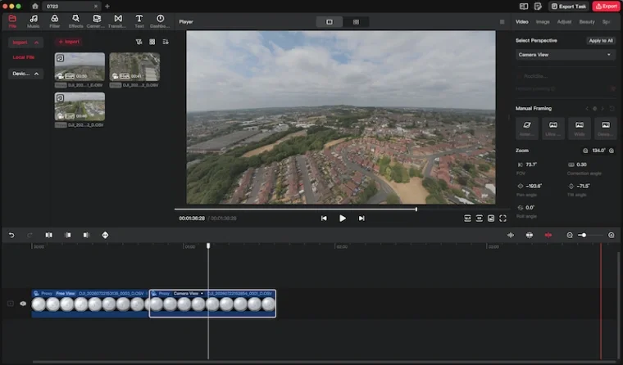Edit the FOV value 73.7°
Image resolution: width=623 pixels, height=365 pixels.
pyautogui.click(x=531, y=164)
